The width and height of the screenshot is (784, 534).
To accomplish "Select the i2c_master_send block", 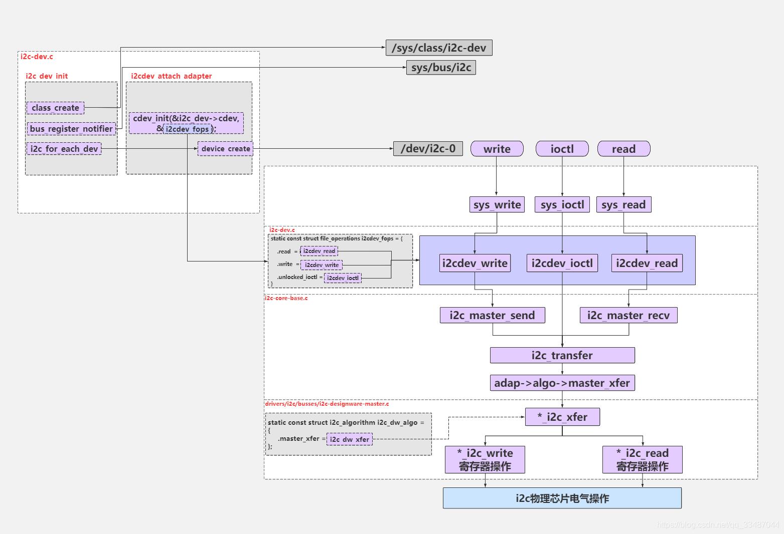I will [x=492, y=315].
